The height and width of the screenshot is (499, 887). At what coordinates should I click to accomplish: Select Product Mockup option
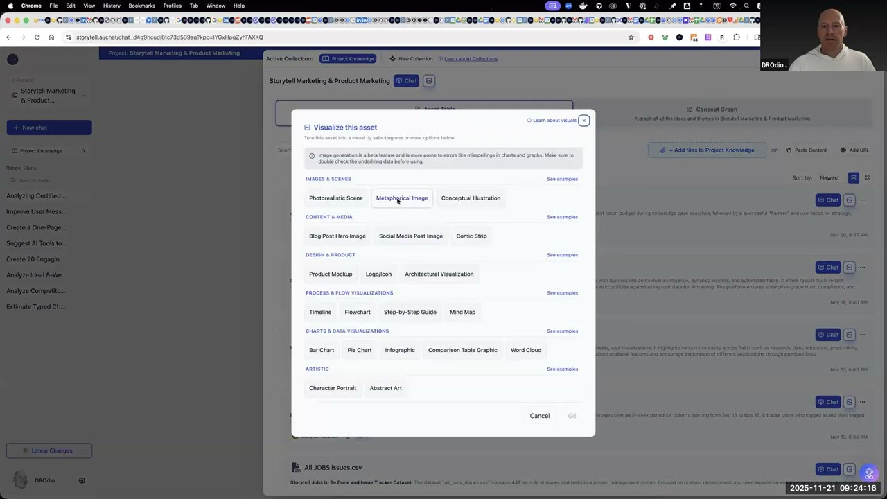pos(331,274)
